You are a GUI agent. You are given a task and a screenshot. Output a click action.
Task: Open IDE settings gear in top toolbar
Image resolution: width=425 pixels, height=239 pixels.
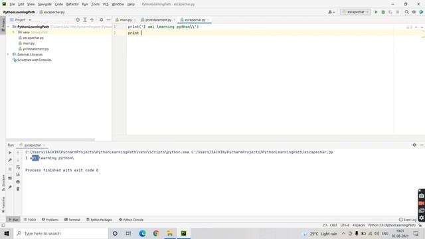click(414, 12)
